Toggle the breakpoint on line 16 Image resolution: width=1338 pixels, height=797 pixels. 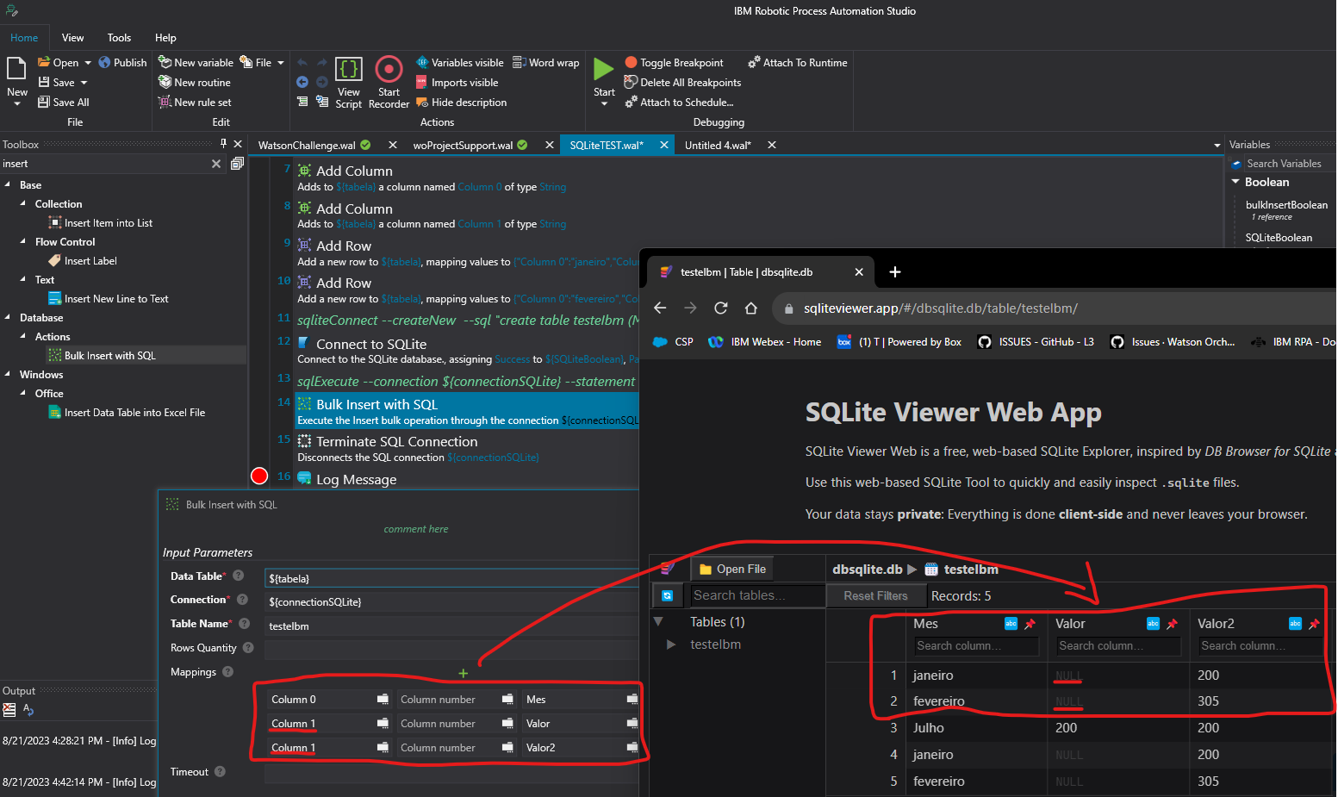(x=259, y=476)
